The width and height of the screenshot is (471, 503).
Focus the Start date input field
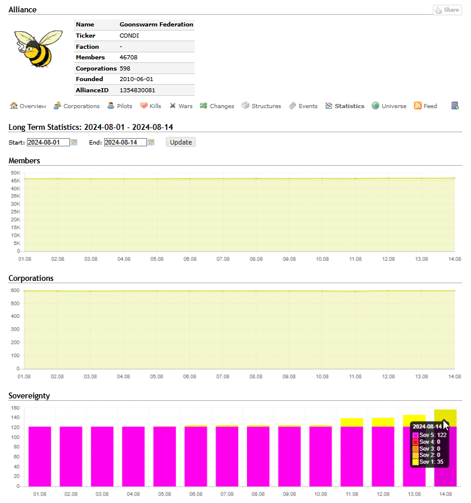click(48, 142)
